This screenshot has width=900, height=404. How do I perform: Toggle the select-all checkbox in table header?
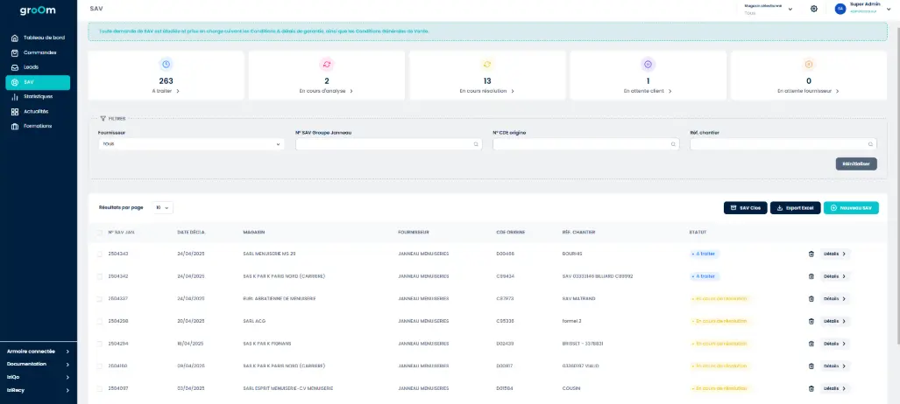[100, 232]
